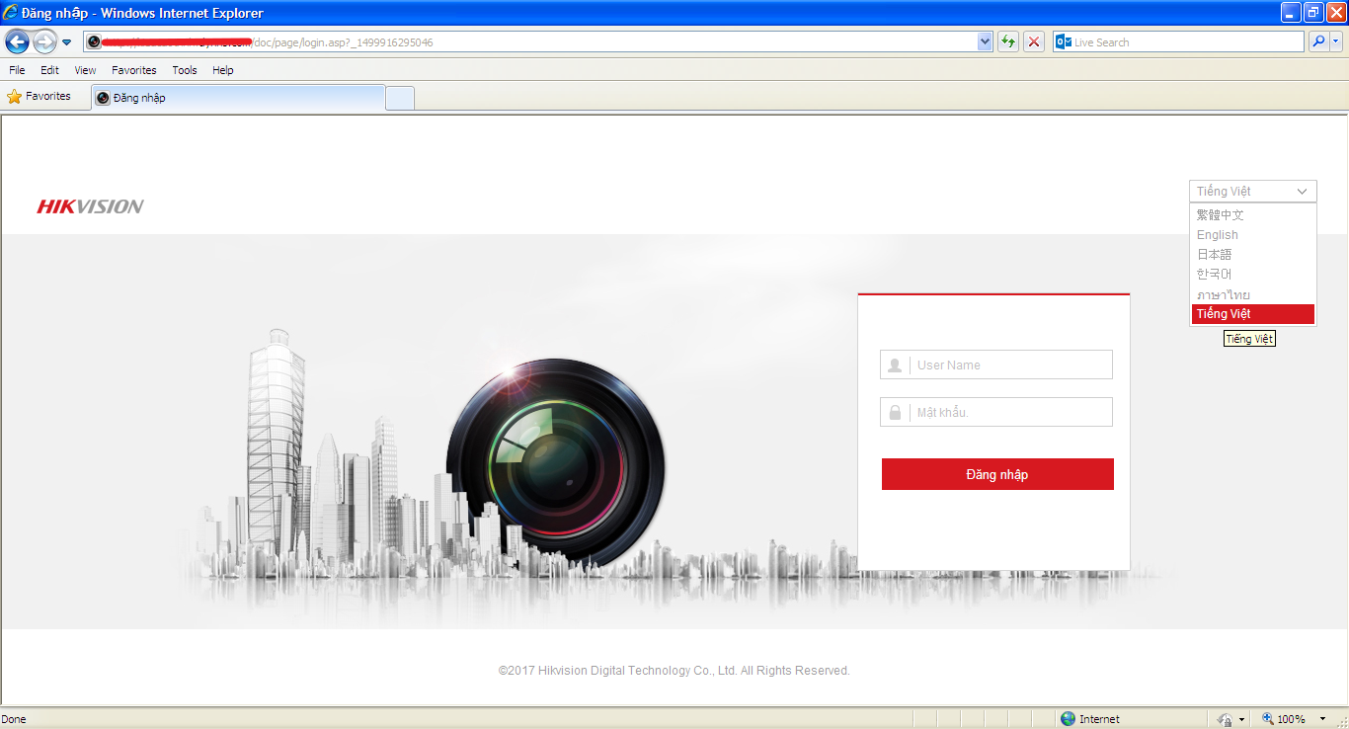
Task: Open a new blank tab
Action: [400, 99]
